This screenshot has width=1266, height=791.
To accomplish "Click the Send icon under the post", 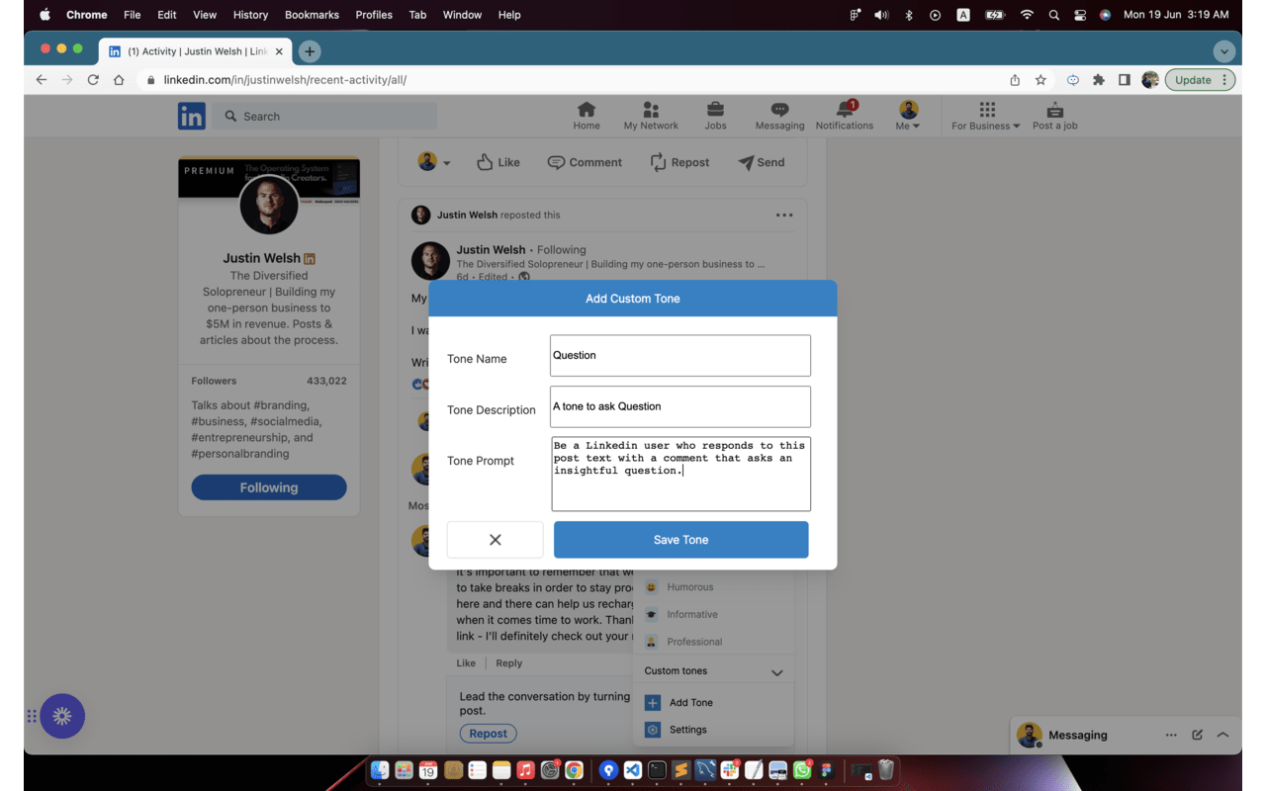I will pyautogui.click(x=761, y=162).
